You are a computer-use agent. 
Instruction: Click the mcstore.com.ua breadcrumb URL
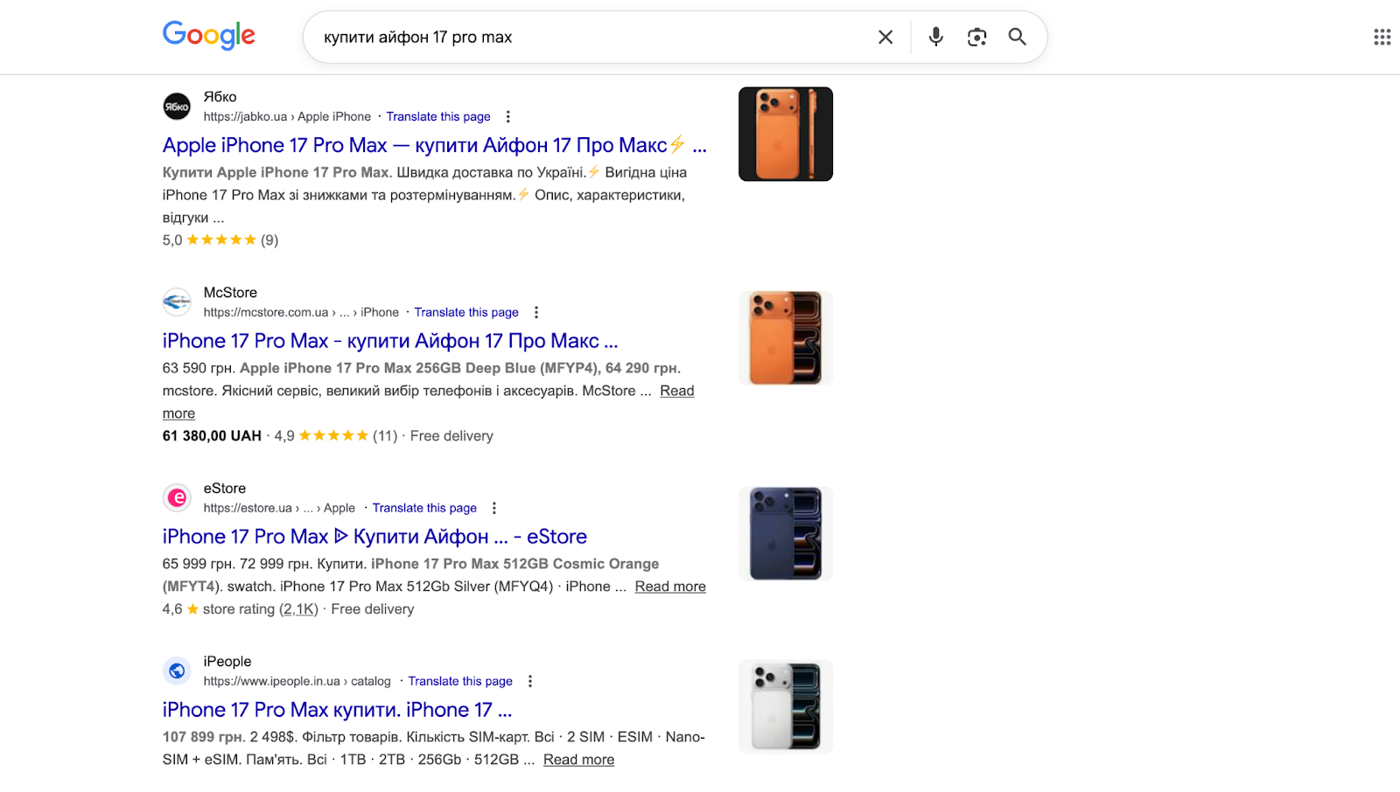[x=301, y=313]
